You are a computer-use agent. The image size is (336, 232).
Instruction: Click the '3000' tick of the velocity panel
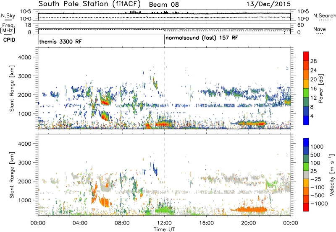coord(24,162)
